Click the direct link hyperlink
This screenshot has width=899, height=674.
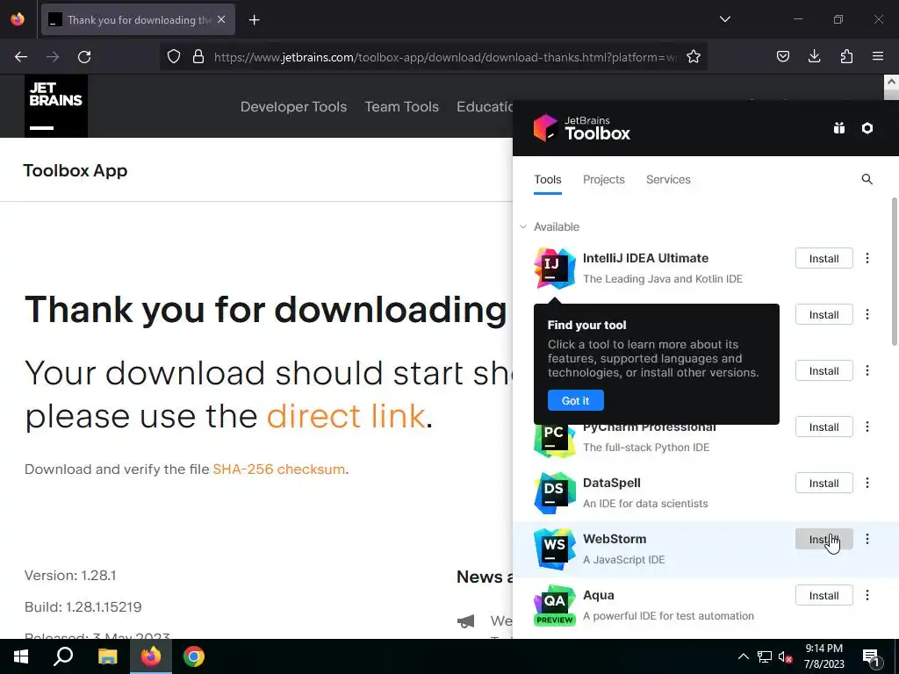pyautogui.click(x=346, y=415)
